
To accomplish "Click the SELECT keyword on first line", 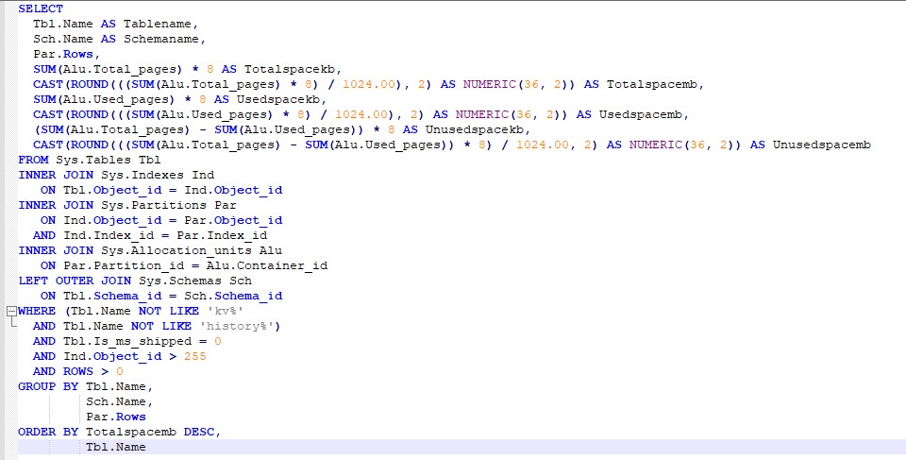I will click(41, 9).
